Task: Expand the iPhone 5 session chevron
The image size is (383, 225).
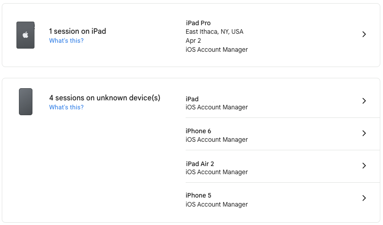Action: (364, 198)
